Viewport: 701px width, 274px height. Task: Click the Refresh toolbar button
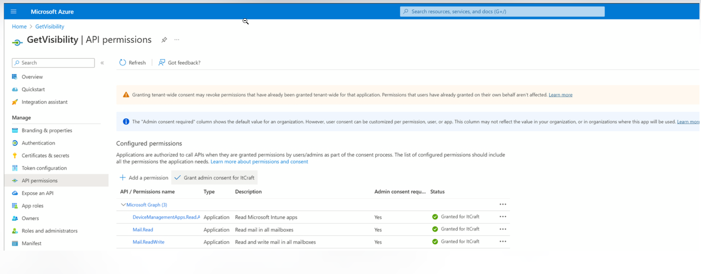coord(133,63)
